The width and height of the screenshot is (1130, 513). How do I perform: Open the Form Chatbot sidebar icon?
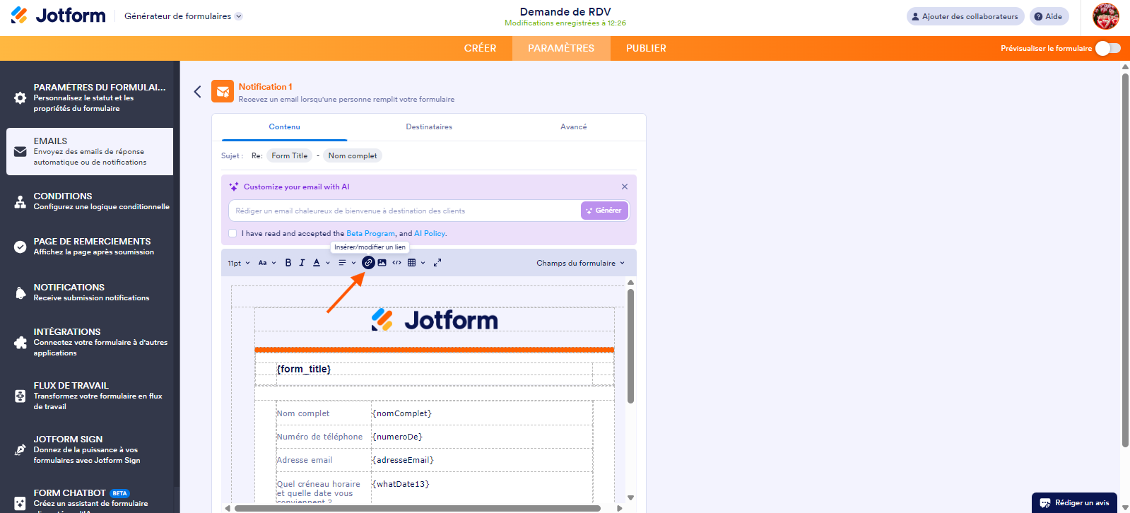click(x=20, y=503)
